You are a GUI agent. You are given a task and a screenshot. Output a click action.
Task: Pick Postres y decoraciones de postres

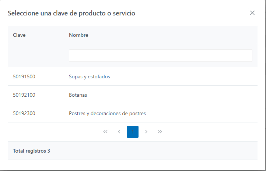(x=107, y=113)
